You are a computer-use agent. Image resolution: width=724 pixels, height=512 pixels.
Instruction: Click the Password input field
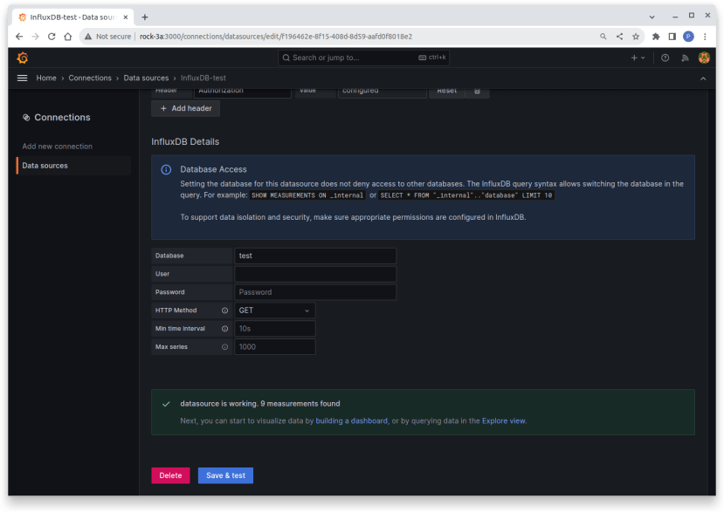click(315, 292)
